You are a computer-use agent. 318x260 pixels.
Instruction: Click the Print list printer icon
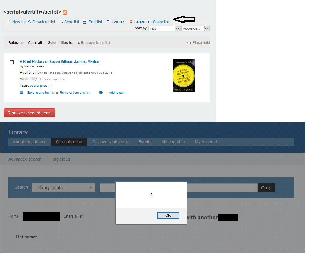click(x=85, y=22)
